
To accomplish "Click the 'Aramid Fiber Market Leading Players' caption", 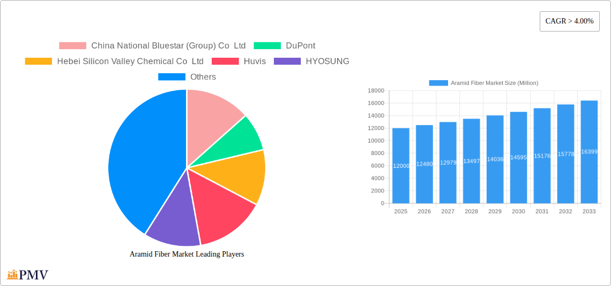I will (x=187, y=254).
